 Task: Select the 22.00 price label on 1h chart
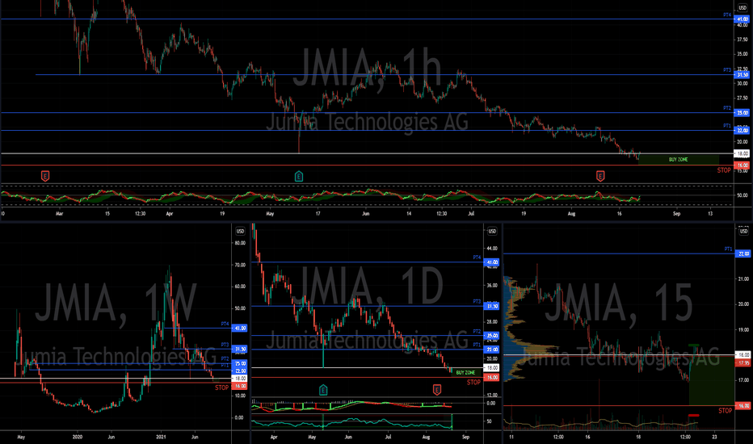pos(742,131)
